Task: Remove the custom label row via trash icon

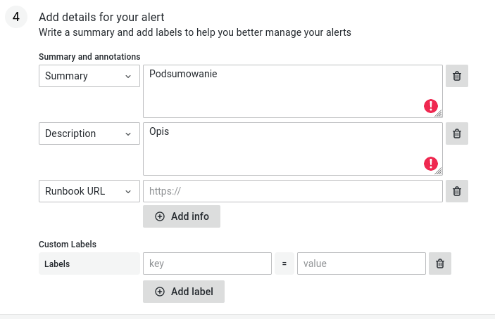Action: tap(440, 263)
